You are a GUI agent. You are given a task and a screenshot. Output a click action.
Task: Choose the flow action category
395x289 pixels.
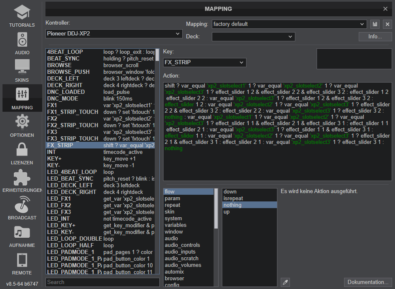tap(189, 192)
